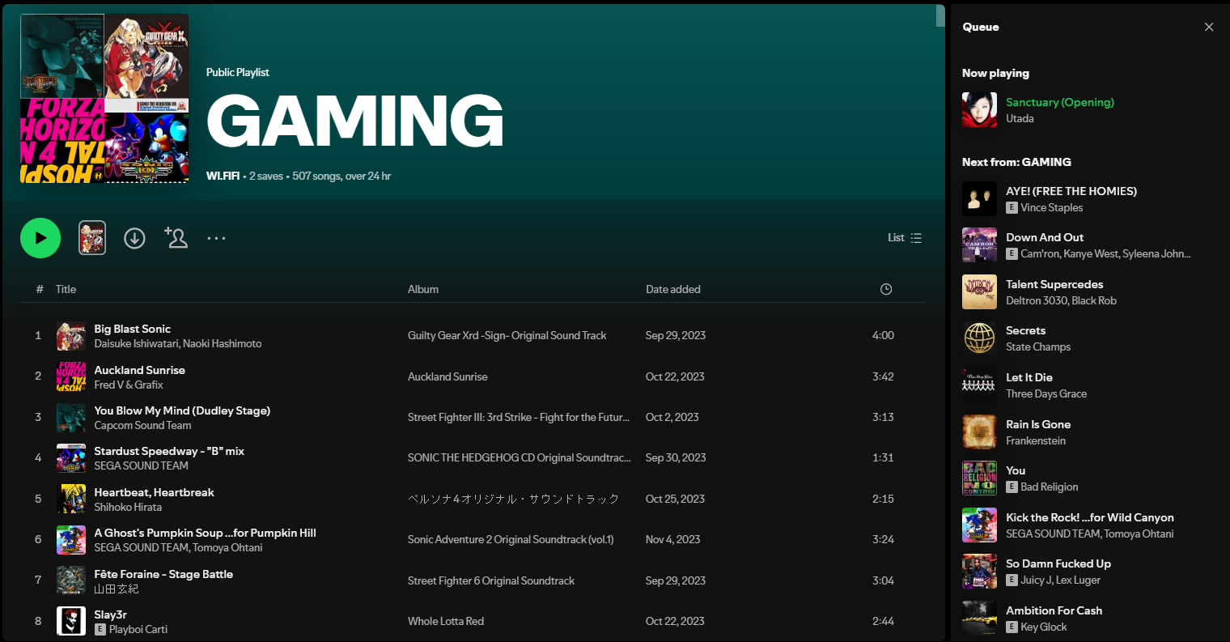Select Down And Out in queue
The height and width of the screenshot is (642, 1230).
pos(1045,237)
